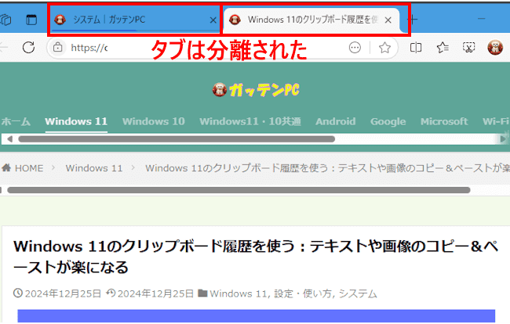Image resolution: width=510 pixels, height=324 pixels.
Task: Open a new tab with plus button
Action: (x=413, y=20)
